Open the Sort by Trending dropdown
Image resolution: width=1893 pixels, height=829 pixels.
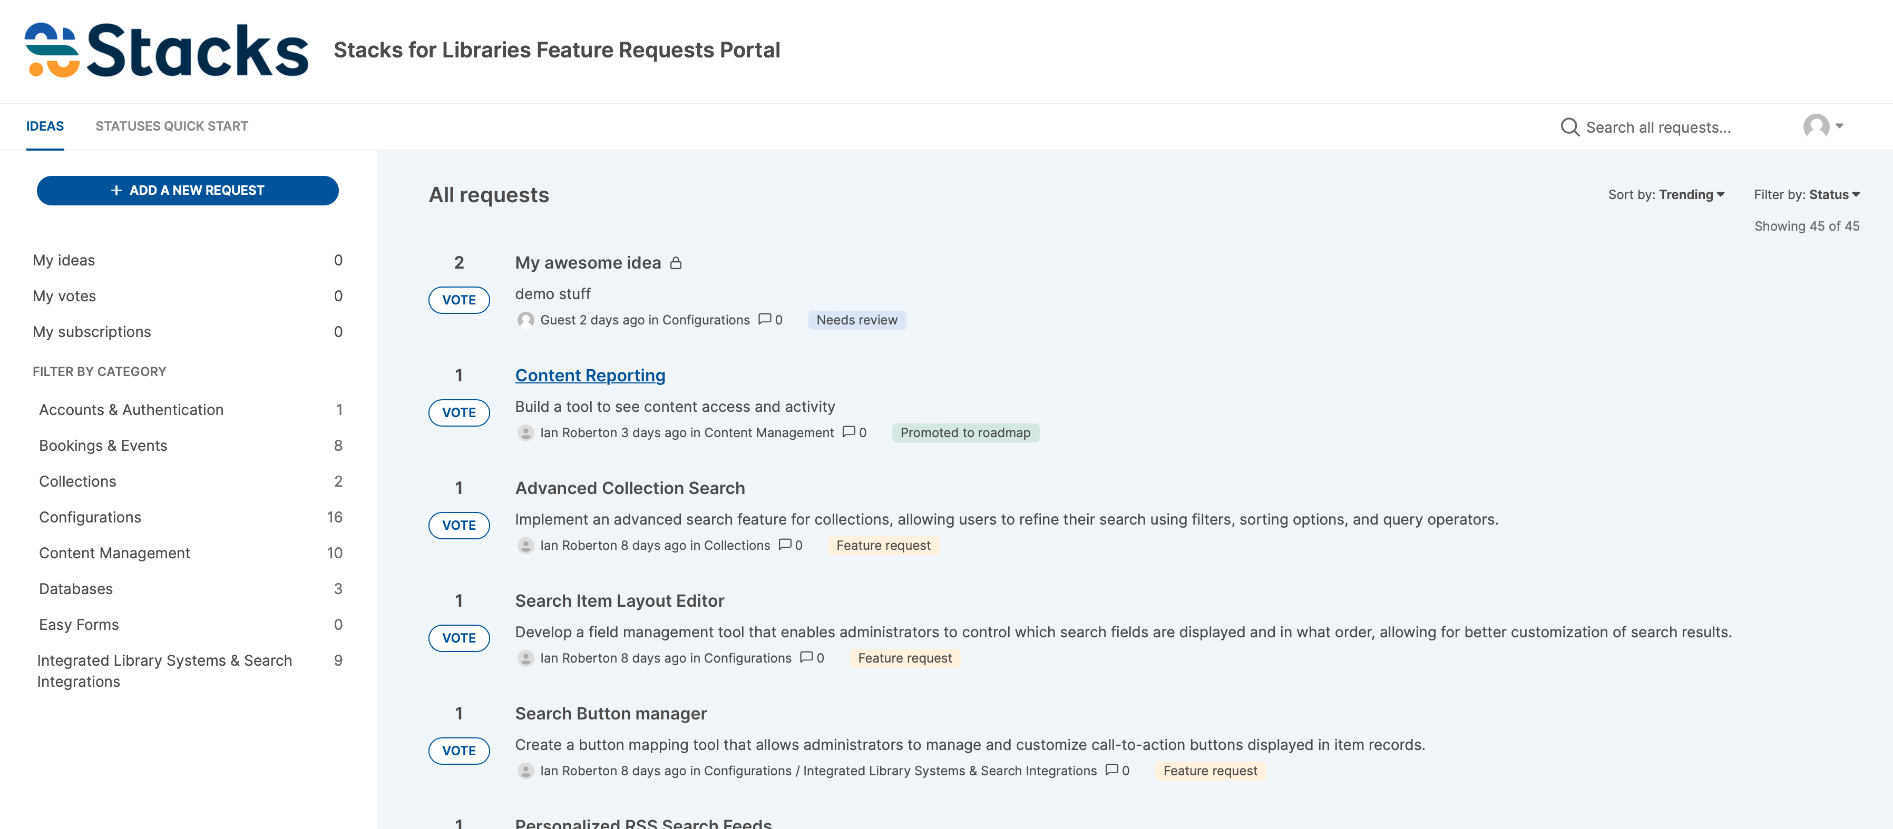(1665, 194)
